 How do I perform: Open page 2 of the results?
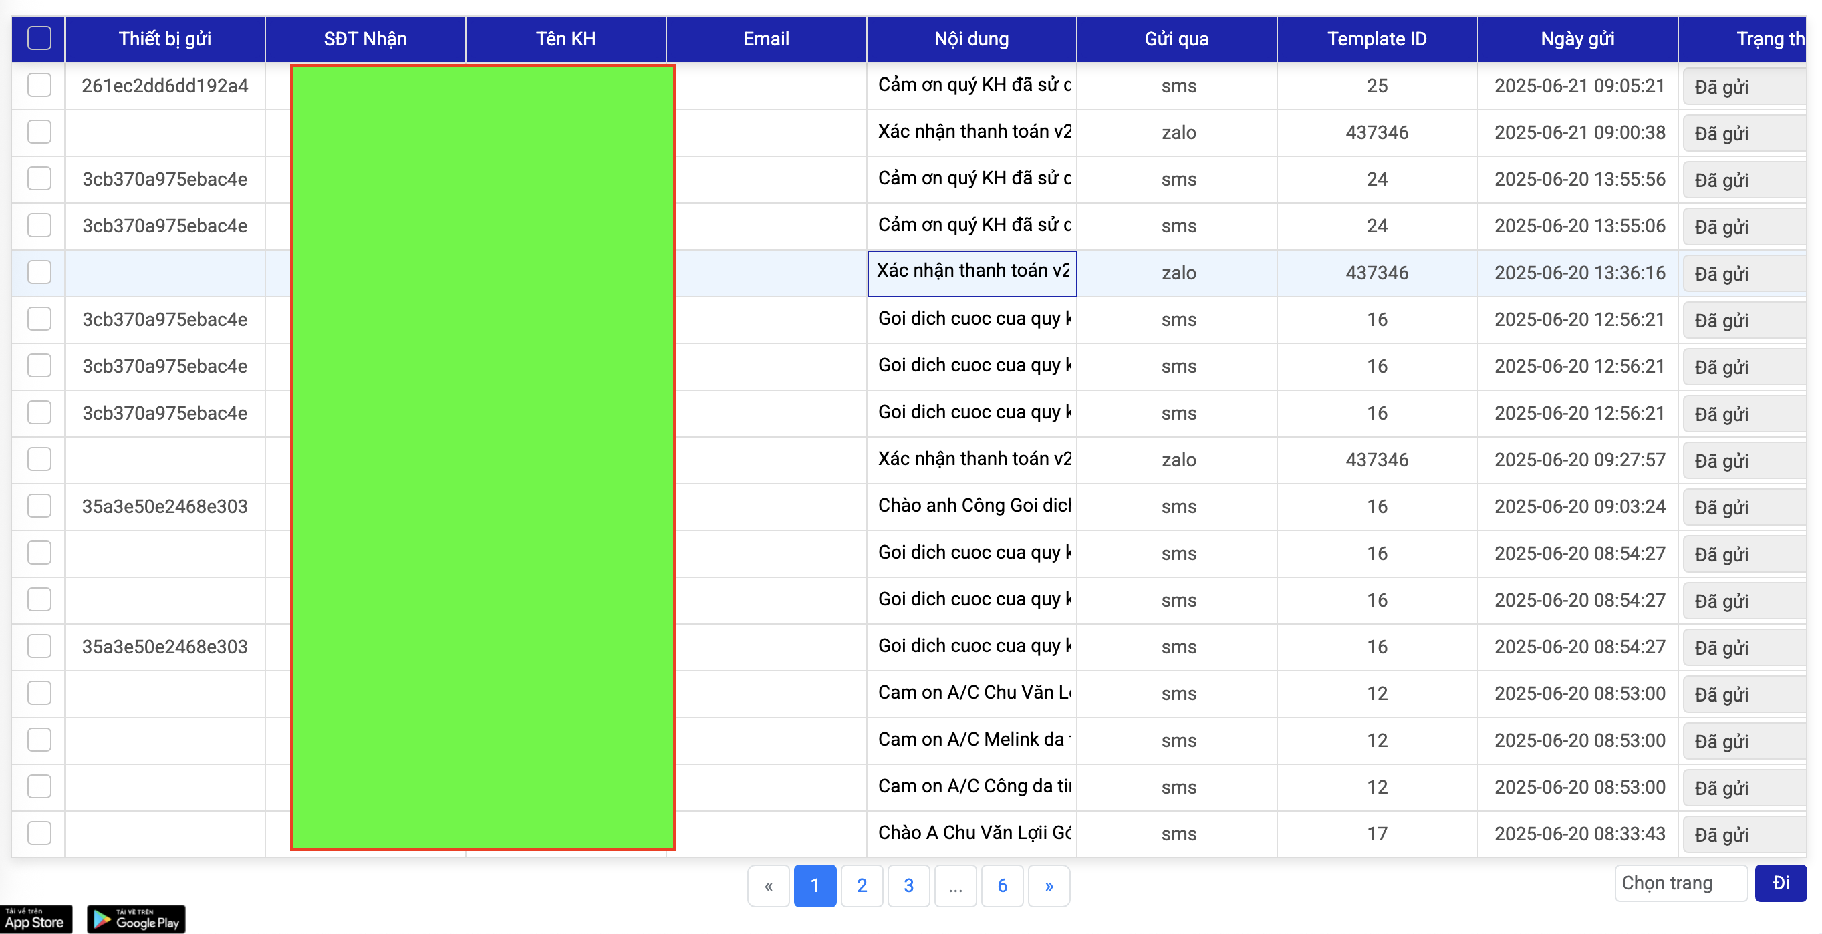click(x=862, y=885)
